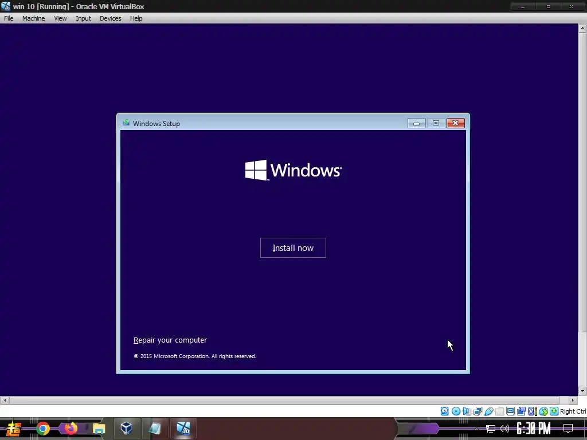The image size is (587, 440).
Task: Click the hard disk activity status icon
Action: click(x=444, y=411)
